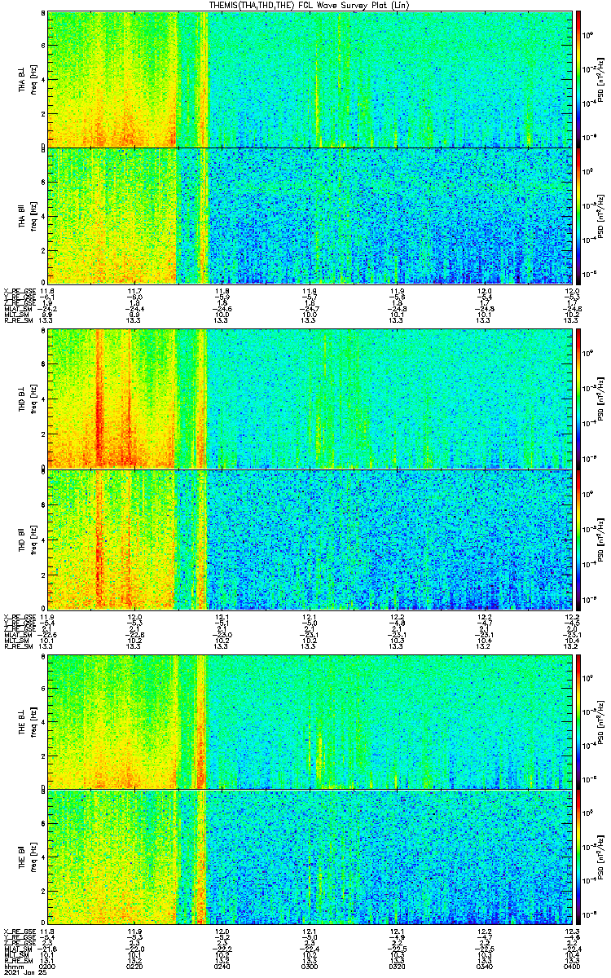Select the THA B-parallel spectrogram panel

pyautogui.click(x=310, y=214)
